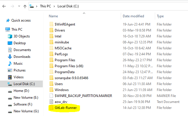Click the Program Files folder icon
The width and height of the screenshot is (188, 116).
click(x=51, y=60)
